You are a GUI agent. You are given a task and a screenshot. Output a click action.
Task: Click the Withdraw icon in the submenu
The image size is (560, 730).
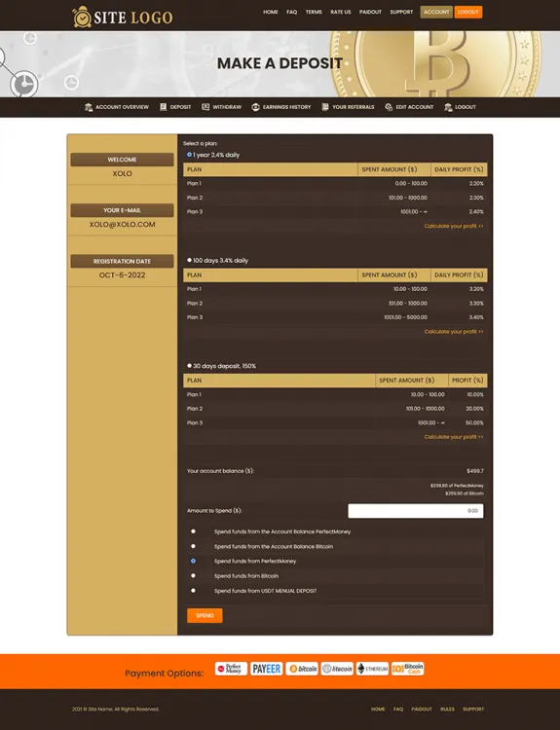coord(205,107)
